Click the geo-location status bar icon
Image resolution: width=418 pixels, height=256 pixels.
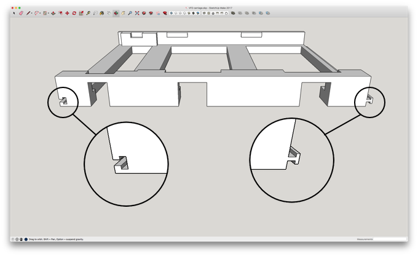(x=12, y=239)
